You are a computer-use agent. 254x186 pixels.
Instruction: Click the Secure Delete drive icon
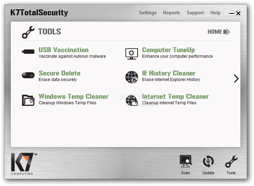click(28, 75)
